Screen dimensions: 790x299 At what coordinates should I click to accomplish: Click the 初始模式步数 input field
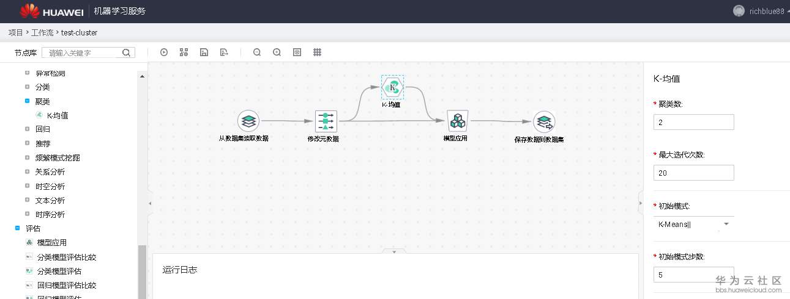tap(694, 275)
